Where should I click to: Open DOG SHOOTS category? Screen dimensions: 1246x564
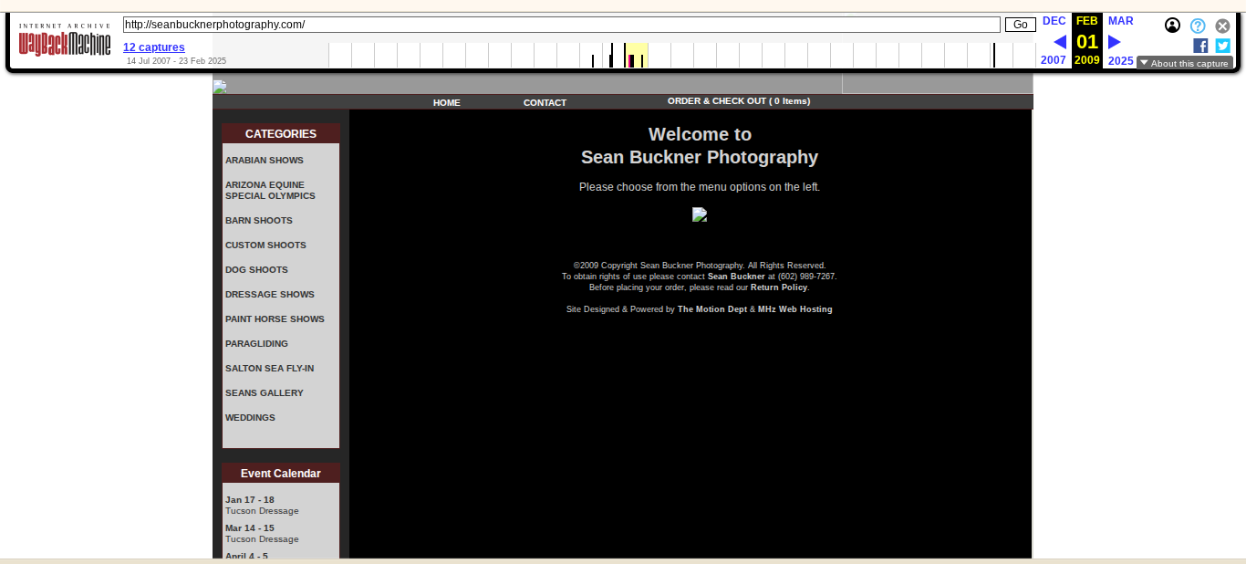pyautogui.click(x=256, y=269)
